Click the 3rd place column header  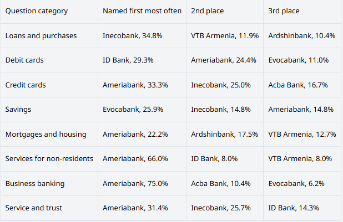[x=302, y=11]
